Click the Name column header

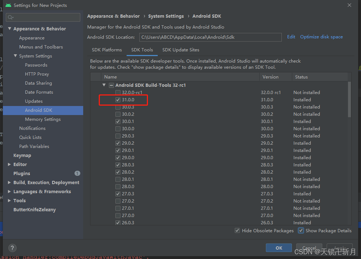180,77
